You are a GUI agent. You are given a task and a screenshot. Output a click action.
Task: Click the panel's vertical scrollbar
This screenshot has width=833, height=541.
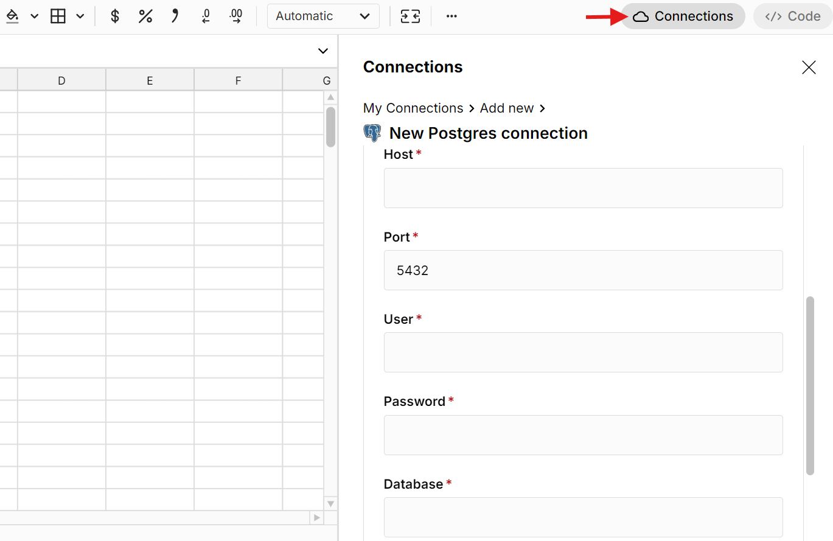click(x=810, y=387)
